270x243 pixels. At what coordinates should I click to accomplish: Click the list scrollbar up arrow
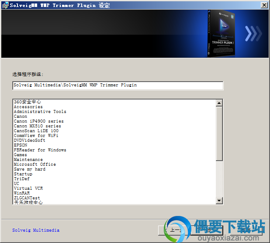click(219, 103)
